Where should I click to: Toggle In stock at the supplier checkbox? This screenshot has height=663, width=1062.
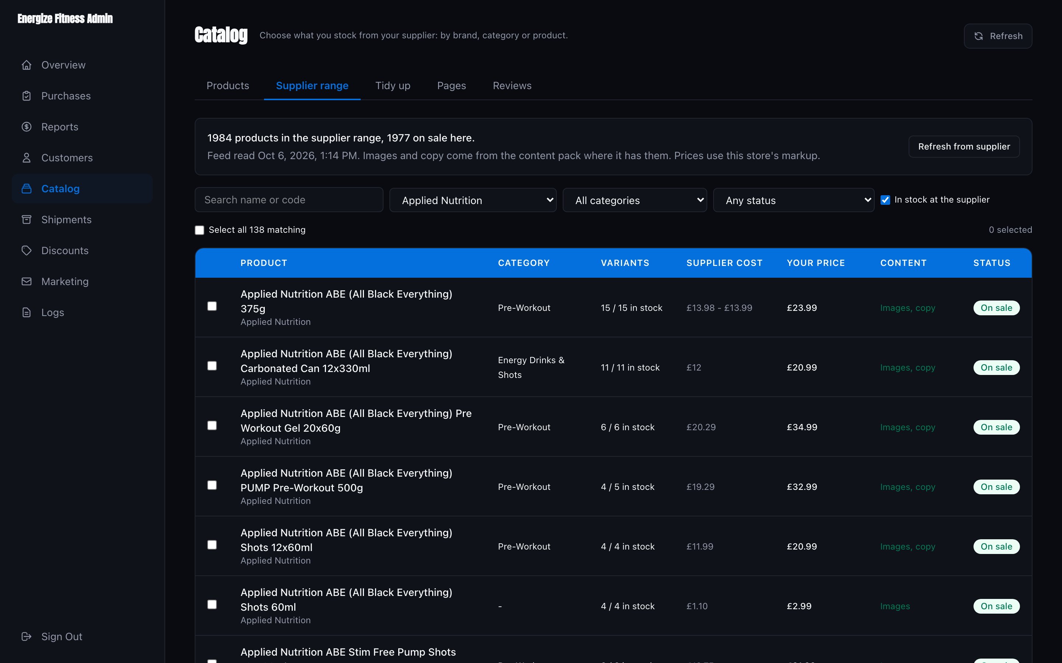click(x=885, y=200)
